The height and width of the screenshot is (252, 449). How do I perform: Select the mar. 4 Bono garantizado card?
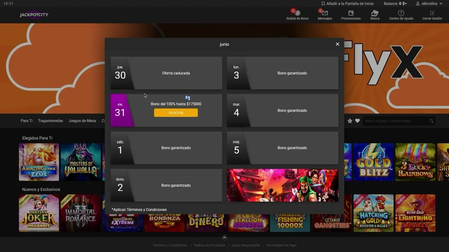[282, 110]
